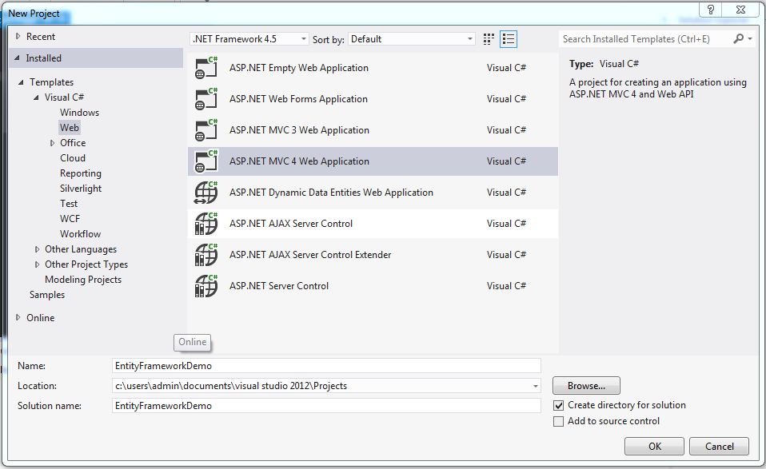Image resolution: width=766 pixels, height=469 pixels.
Task: Click the search magnifier icon
Action: pyautogui.click(x=739, y=38)
